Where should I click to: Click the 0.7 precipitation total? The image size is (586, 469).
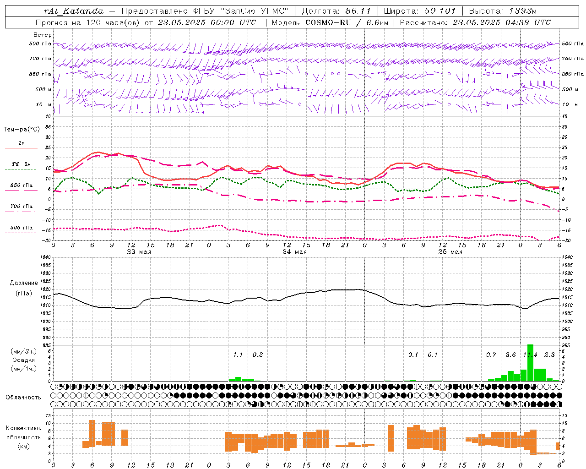(491, 355)
